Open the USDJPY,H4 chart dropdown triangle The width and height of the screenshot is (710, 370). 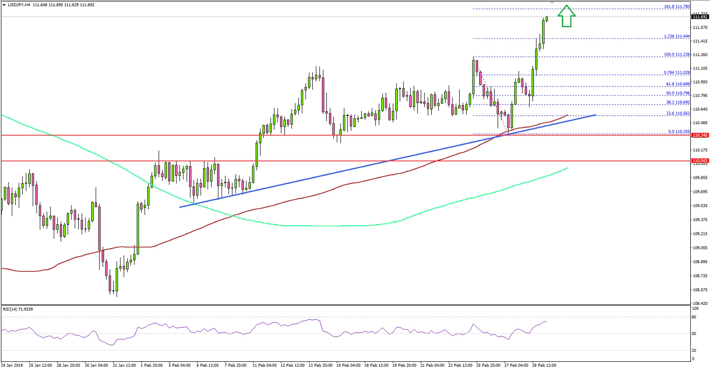pos(5,4)
